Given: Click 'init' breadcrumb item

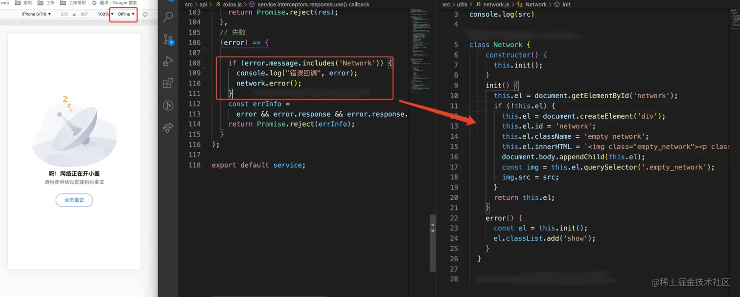Looking at the screenshot, I should (566, 4).
